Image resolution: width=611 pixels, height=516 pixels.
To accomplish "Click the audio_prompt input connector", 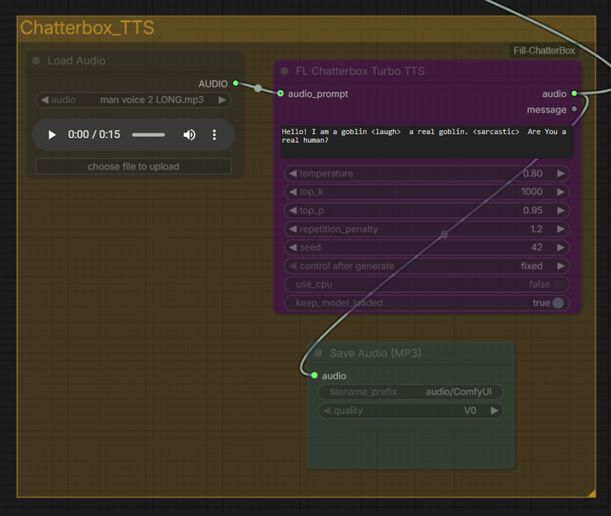I will [x=281, y=94].
